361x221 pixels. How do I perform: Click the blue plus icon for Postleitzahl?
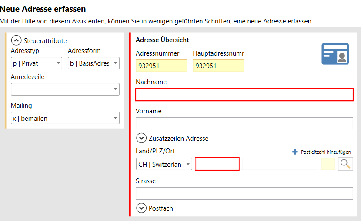pos(295,152)
